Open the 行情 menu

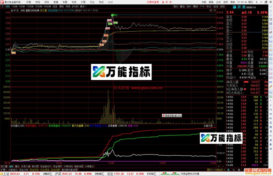click(29, 2)
